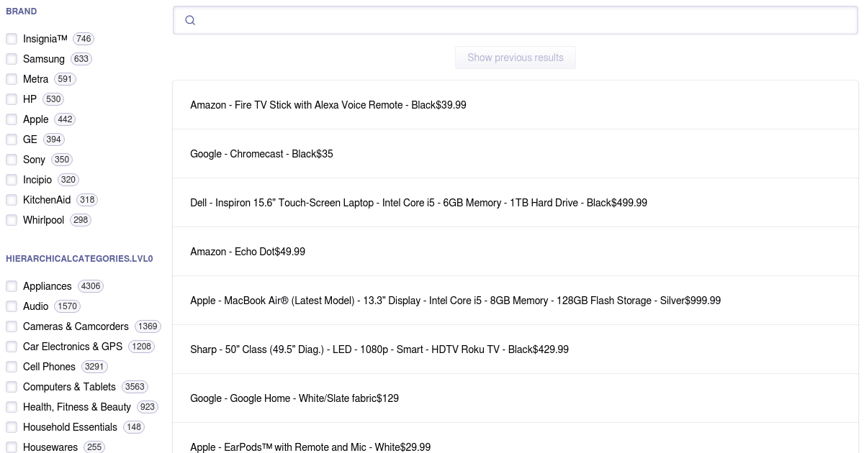The width and height of the screenshot is (864, 453).
Task: Enable the Apple brand filter
Action: tap(12, 119)
